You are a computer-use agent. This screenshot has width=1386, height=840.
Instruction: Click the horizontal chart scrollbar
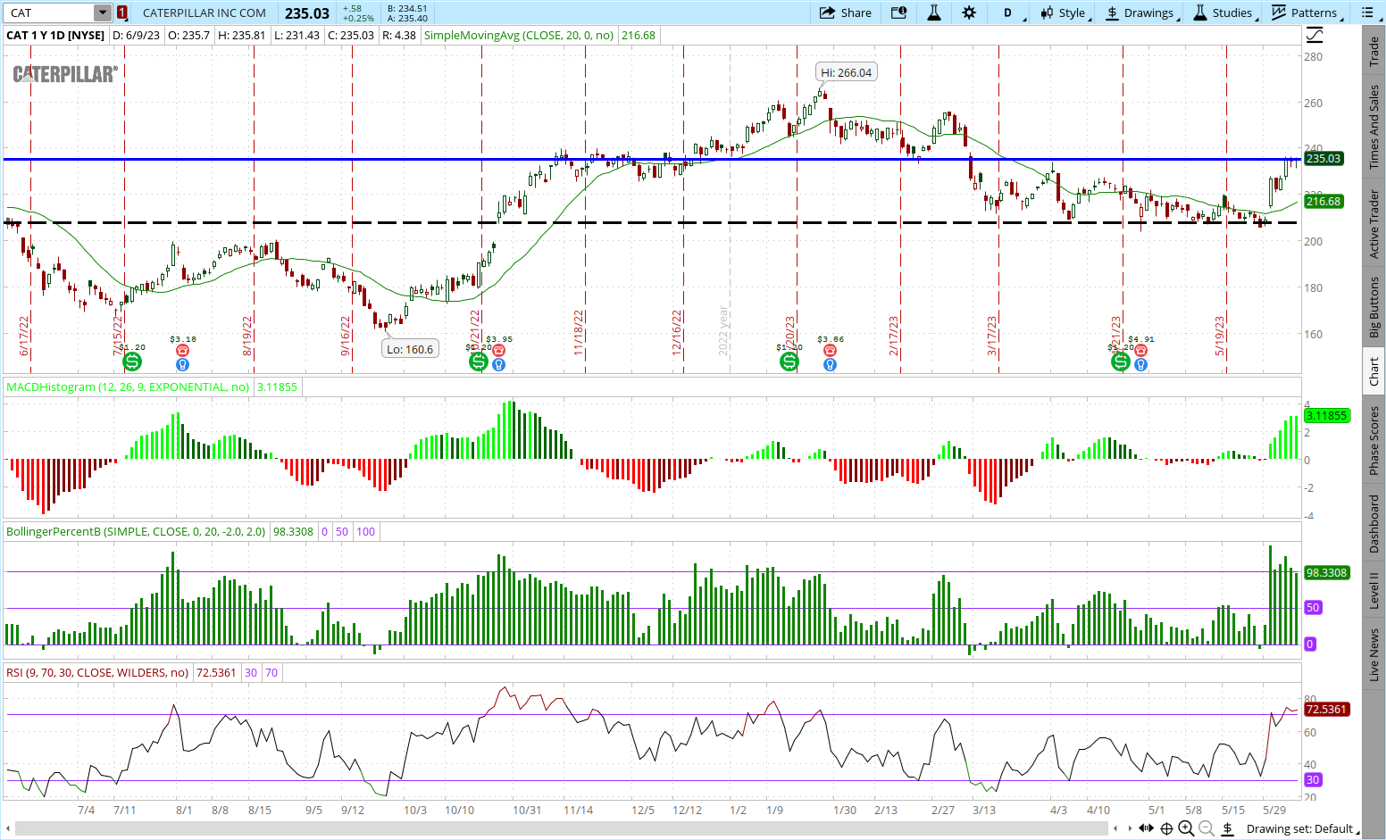click(563, 828)
